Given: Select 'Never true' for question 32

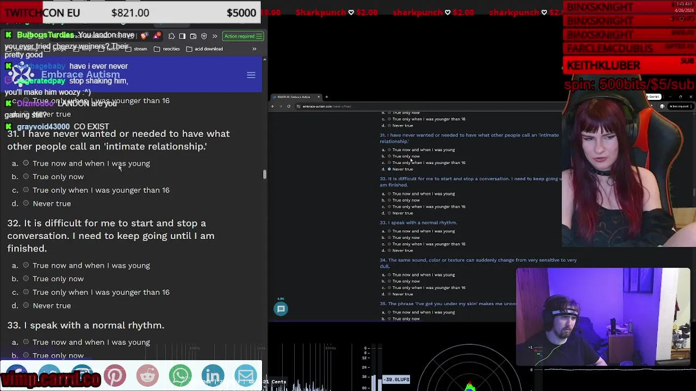Looking at the screenshot, I should tap(26, 305).
